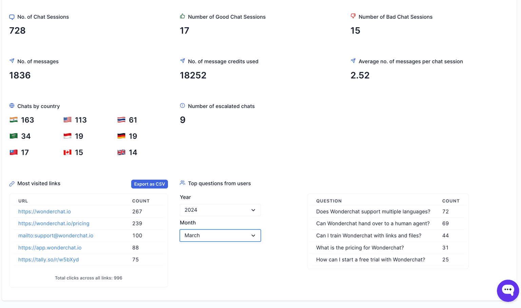Viewport: 521px width, 308px height.
Task: Click the COUNT header in Top questions table
Action: [451, 201]
